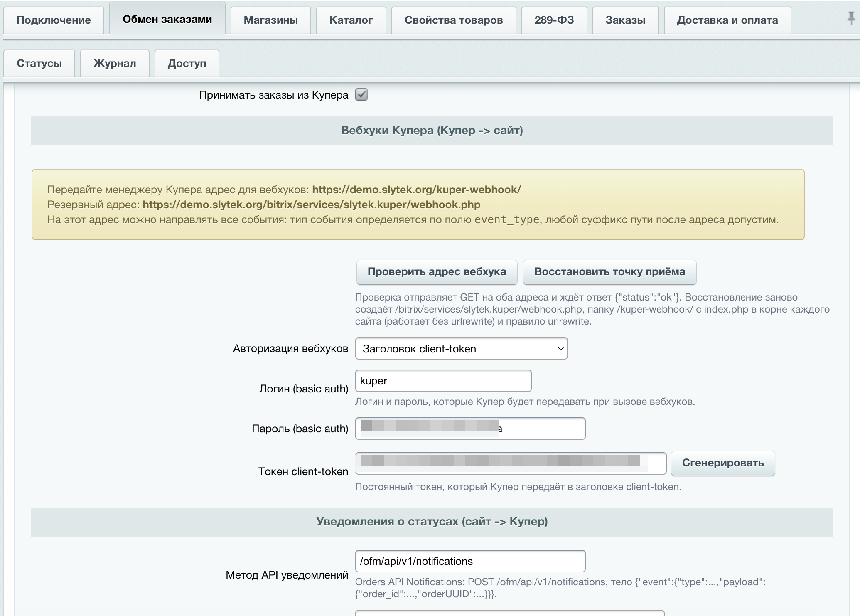Focus the Логин (basic auth) field

pyautogui.click(x=443, y=381)
